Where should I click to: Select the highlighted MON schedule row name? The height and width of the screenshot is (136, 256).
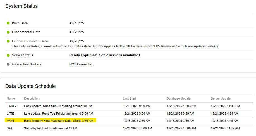(x=10, y=121)
